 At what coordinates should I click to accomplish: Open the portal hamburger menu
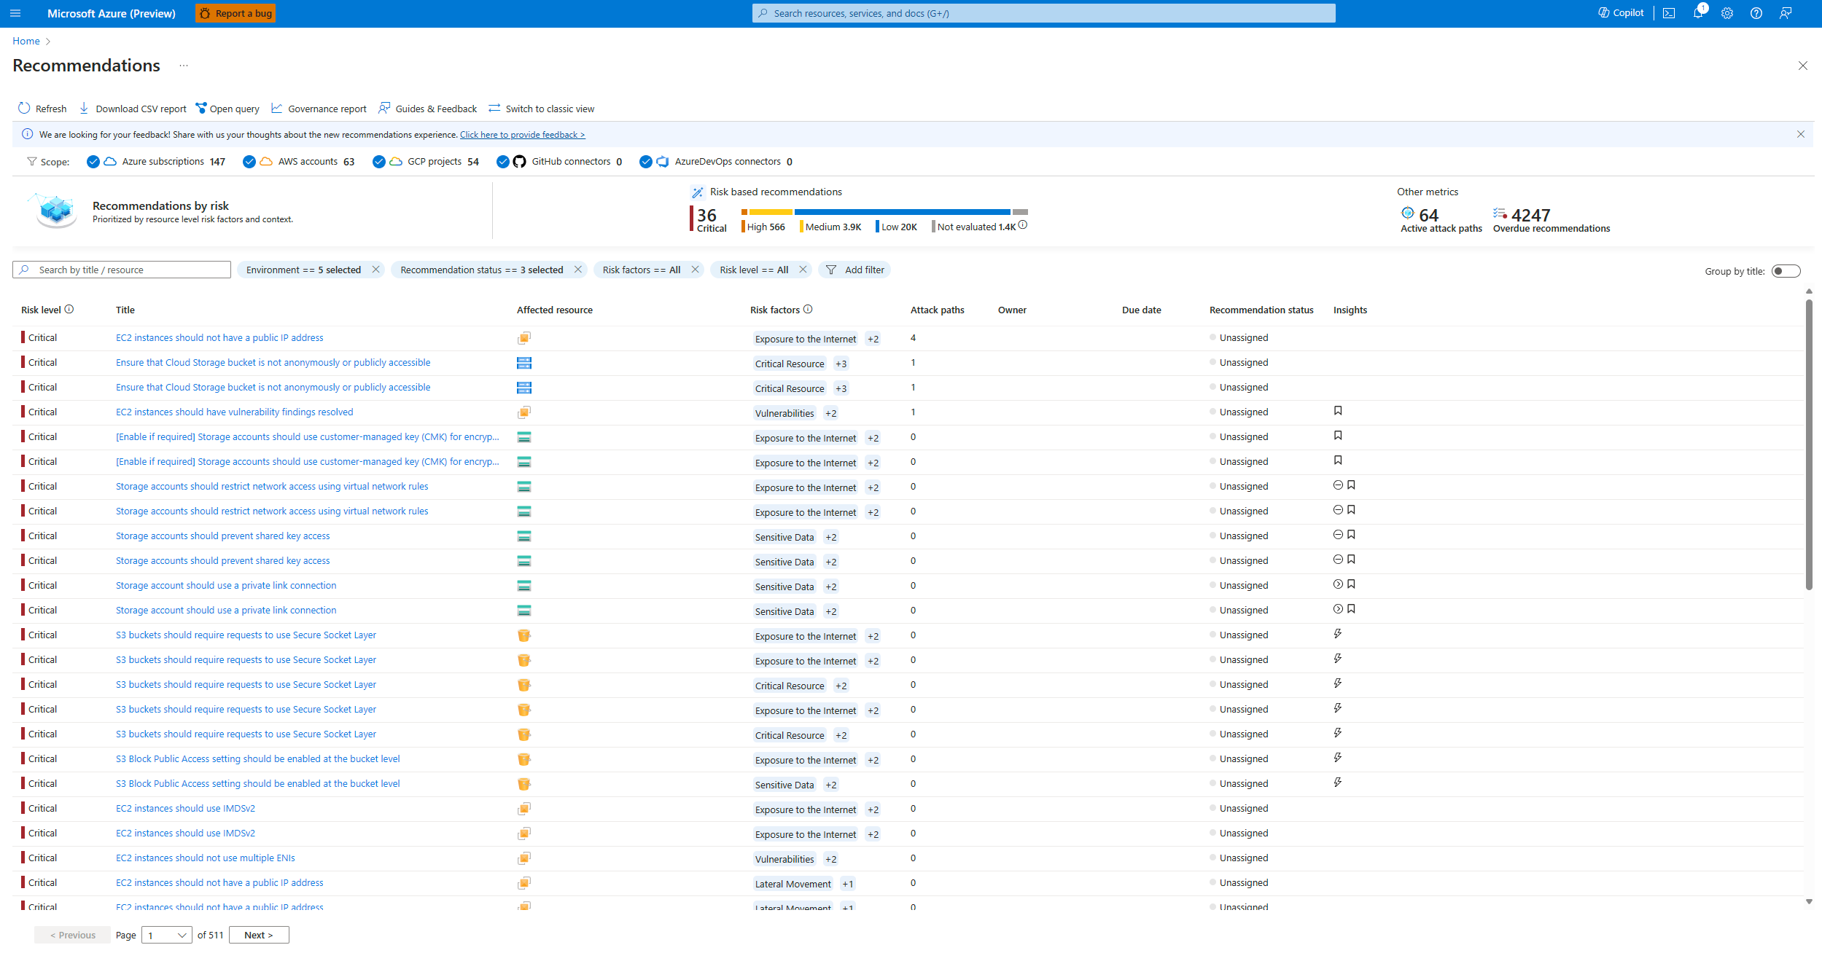15,13
